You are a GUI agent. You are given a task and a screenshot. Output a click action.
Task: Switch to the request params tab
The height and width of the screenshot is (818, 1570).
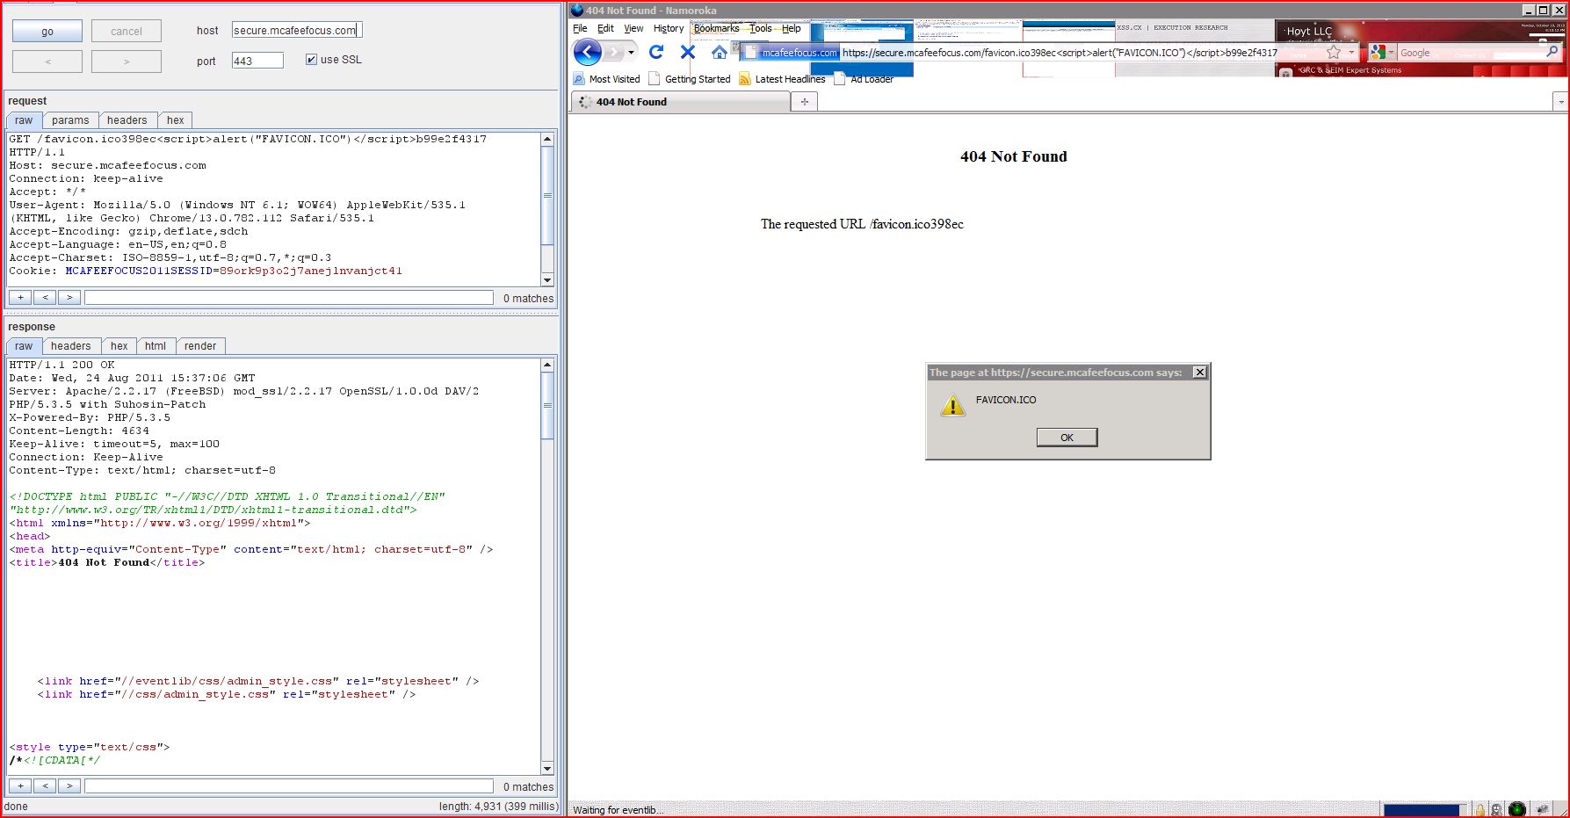point(70,120)
